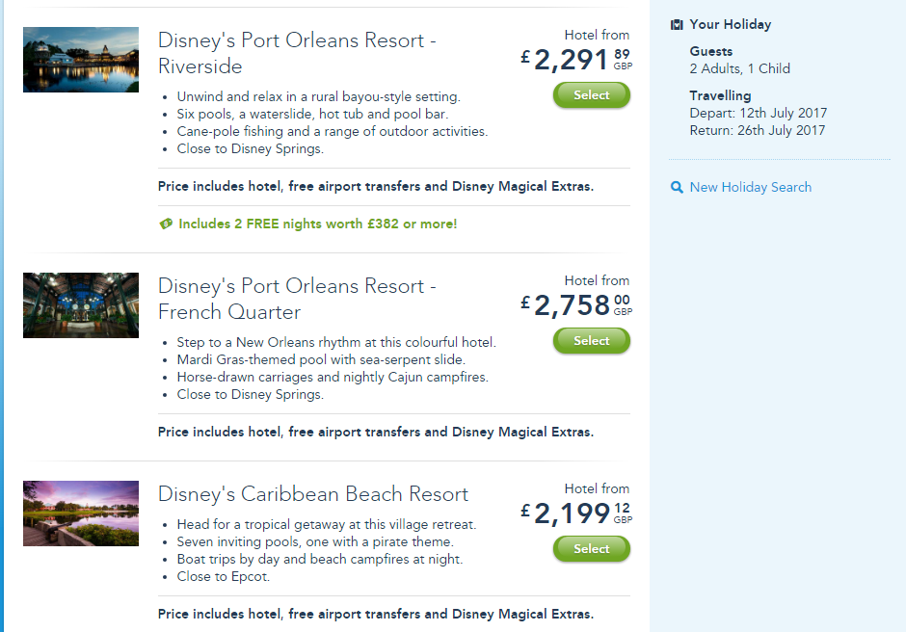Select the Port Orleans French Quarter hotel

[x=591, y=341]
